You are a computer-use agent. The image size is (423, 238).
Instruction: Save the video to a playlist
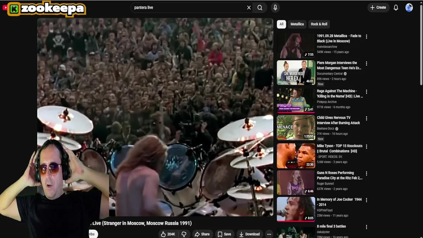point(224,234)
